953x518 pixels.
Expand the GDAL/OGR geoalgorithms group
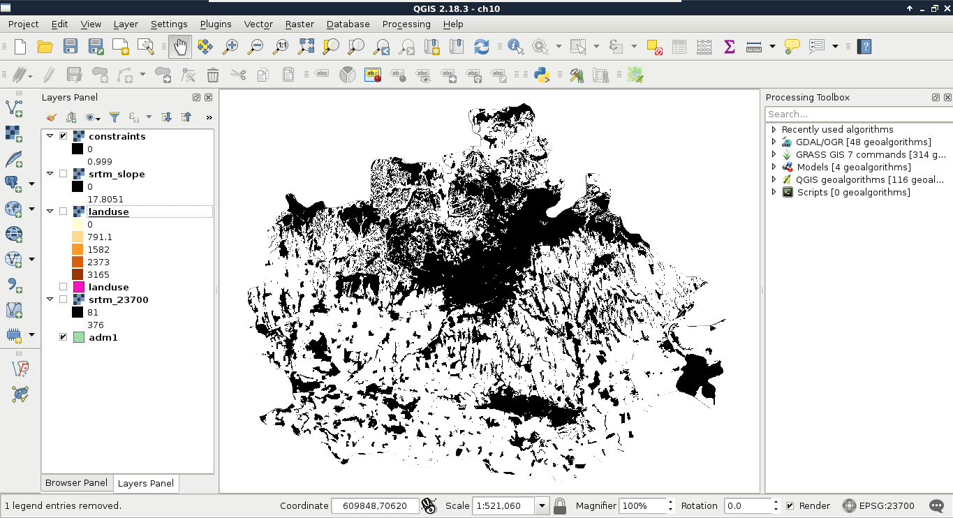tap(774, 142)
